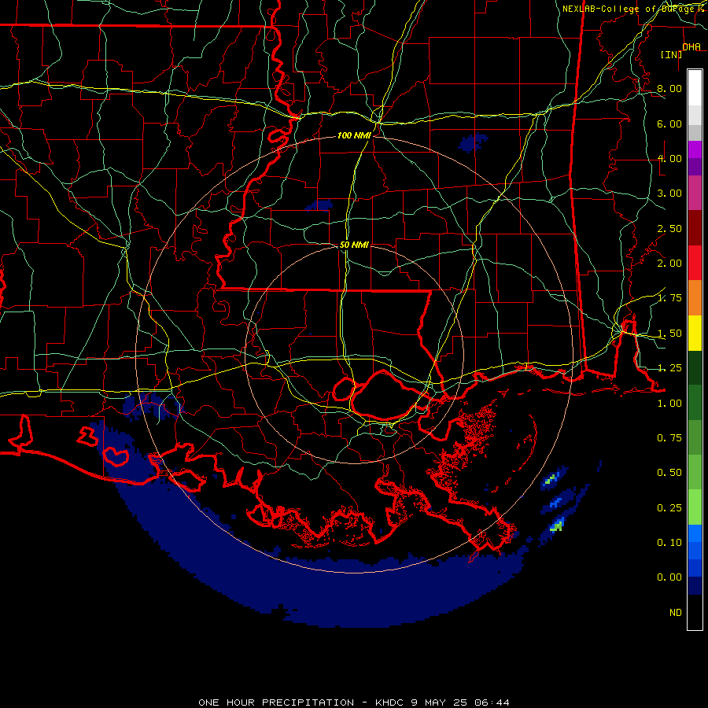Image resolution: width=708 pixels, height=708 pixels.
Task: Click the 1.25 legend value
Action: [x=669, y=368]
